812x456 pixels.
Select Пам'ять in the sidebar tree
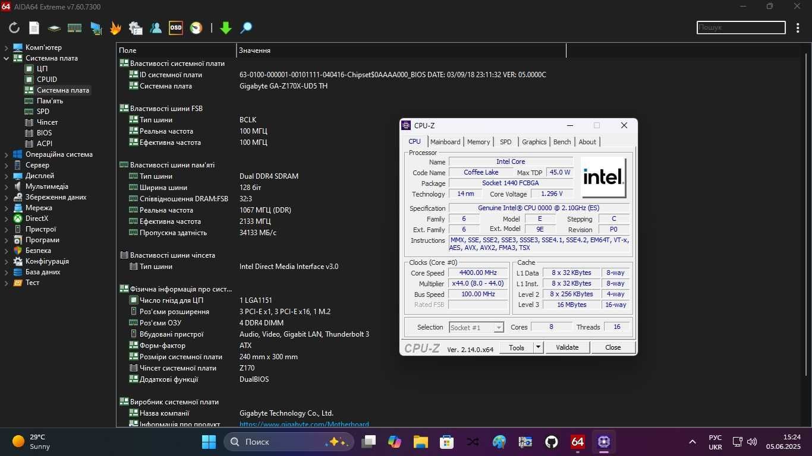point(50,101)
